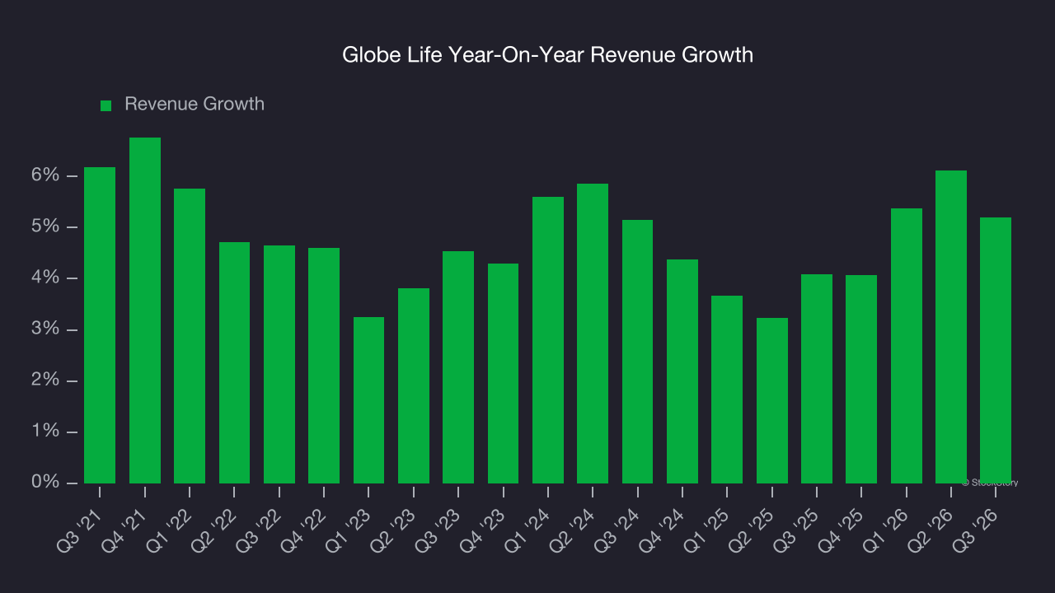The image size is (1055, 593).
Task: Select the Q3 '26 bar
Action: tap(996, 350)
